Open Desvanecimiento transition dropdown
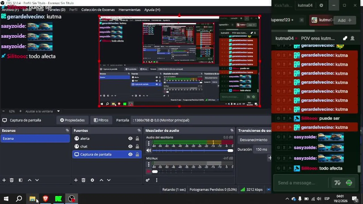 254,140
